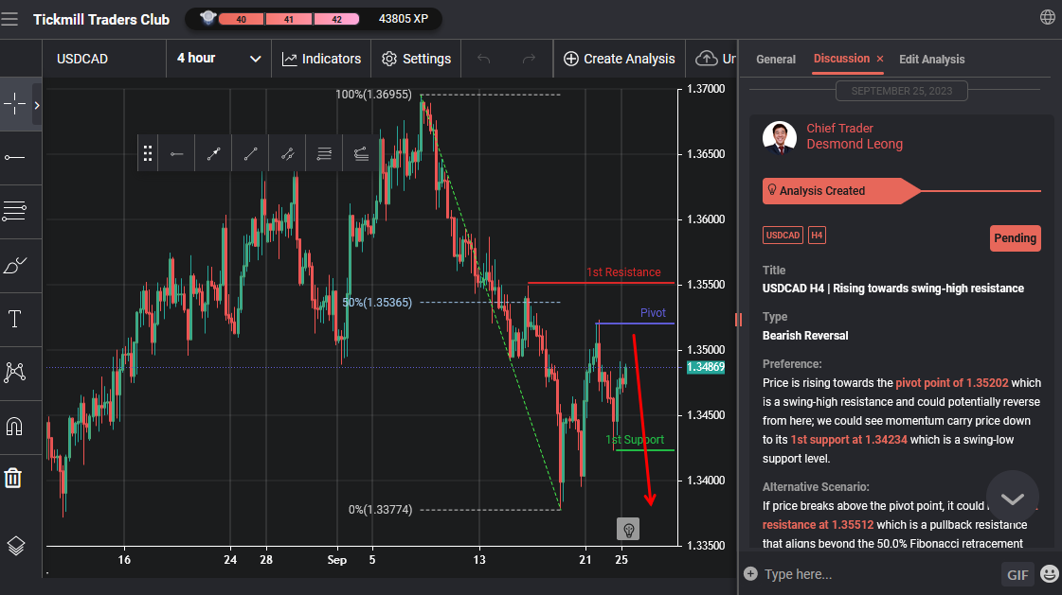The height and width of the screenshot is (595, 1062).
Task: Click the panel resize divider handle
Action: coord(738,319)
